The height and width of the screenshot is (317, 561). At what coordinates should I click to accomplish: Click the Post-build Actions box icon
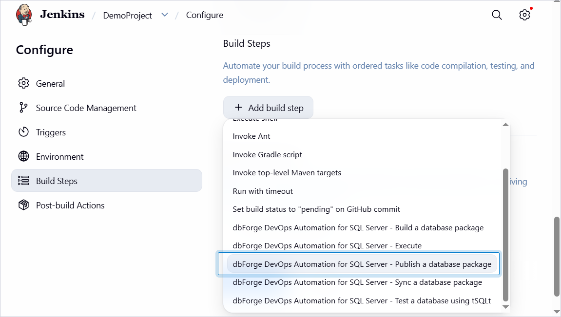coord(23,205)
